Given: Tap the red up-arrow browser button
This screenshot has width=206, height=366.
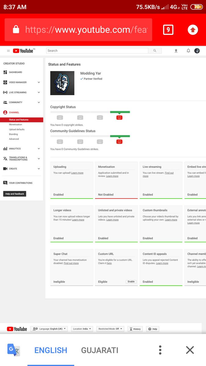Looking at the screenshot, I should [x=193, y=30].
